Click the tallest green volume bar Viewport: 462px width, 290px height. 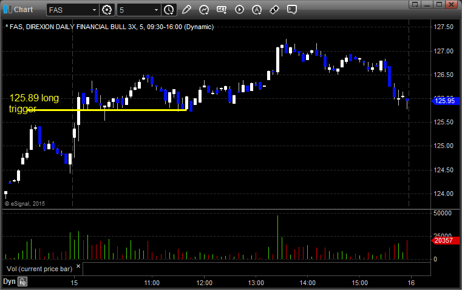click(x=277, y=237)
